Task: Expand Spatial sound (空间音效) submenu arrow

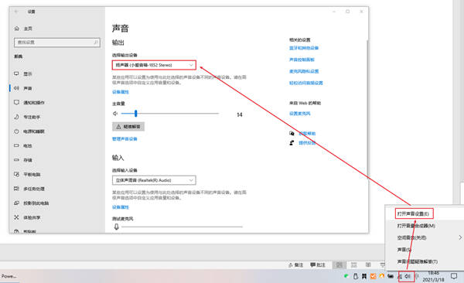Action: (x=460, y=237)
